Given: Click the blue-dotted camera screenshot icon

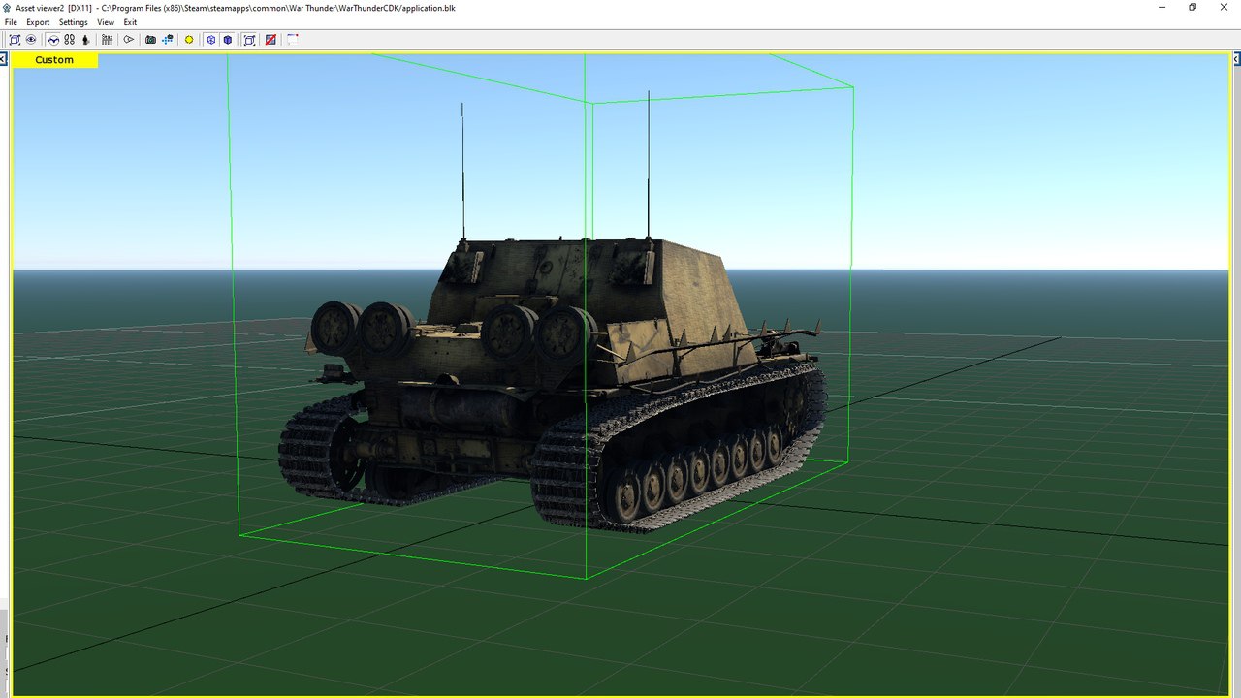Looking at the screenshot, I should click(168, 40).
